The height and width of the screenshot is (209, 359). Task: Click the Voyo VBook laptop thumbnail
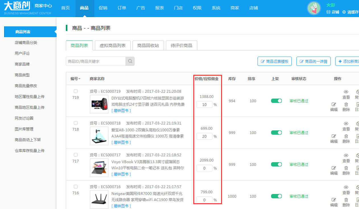(99, 168)
